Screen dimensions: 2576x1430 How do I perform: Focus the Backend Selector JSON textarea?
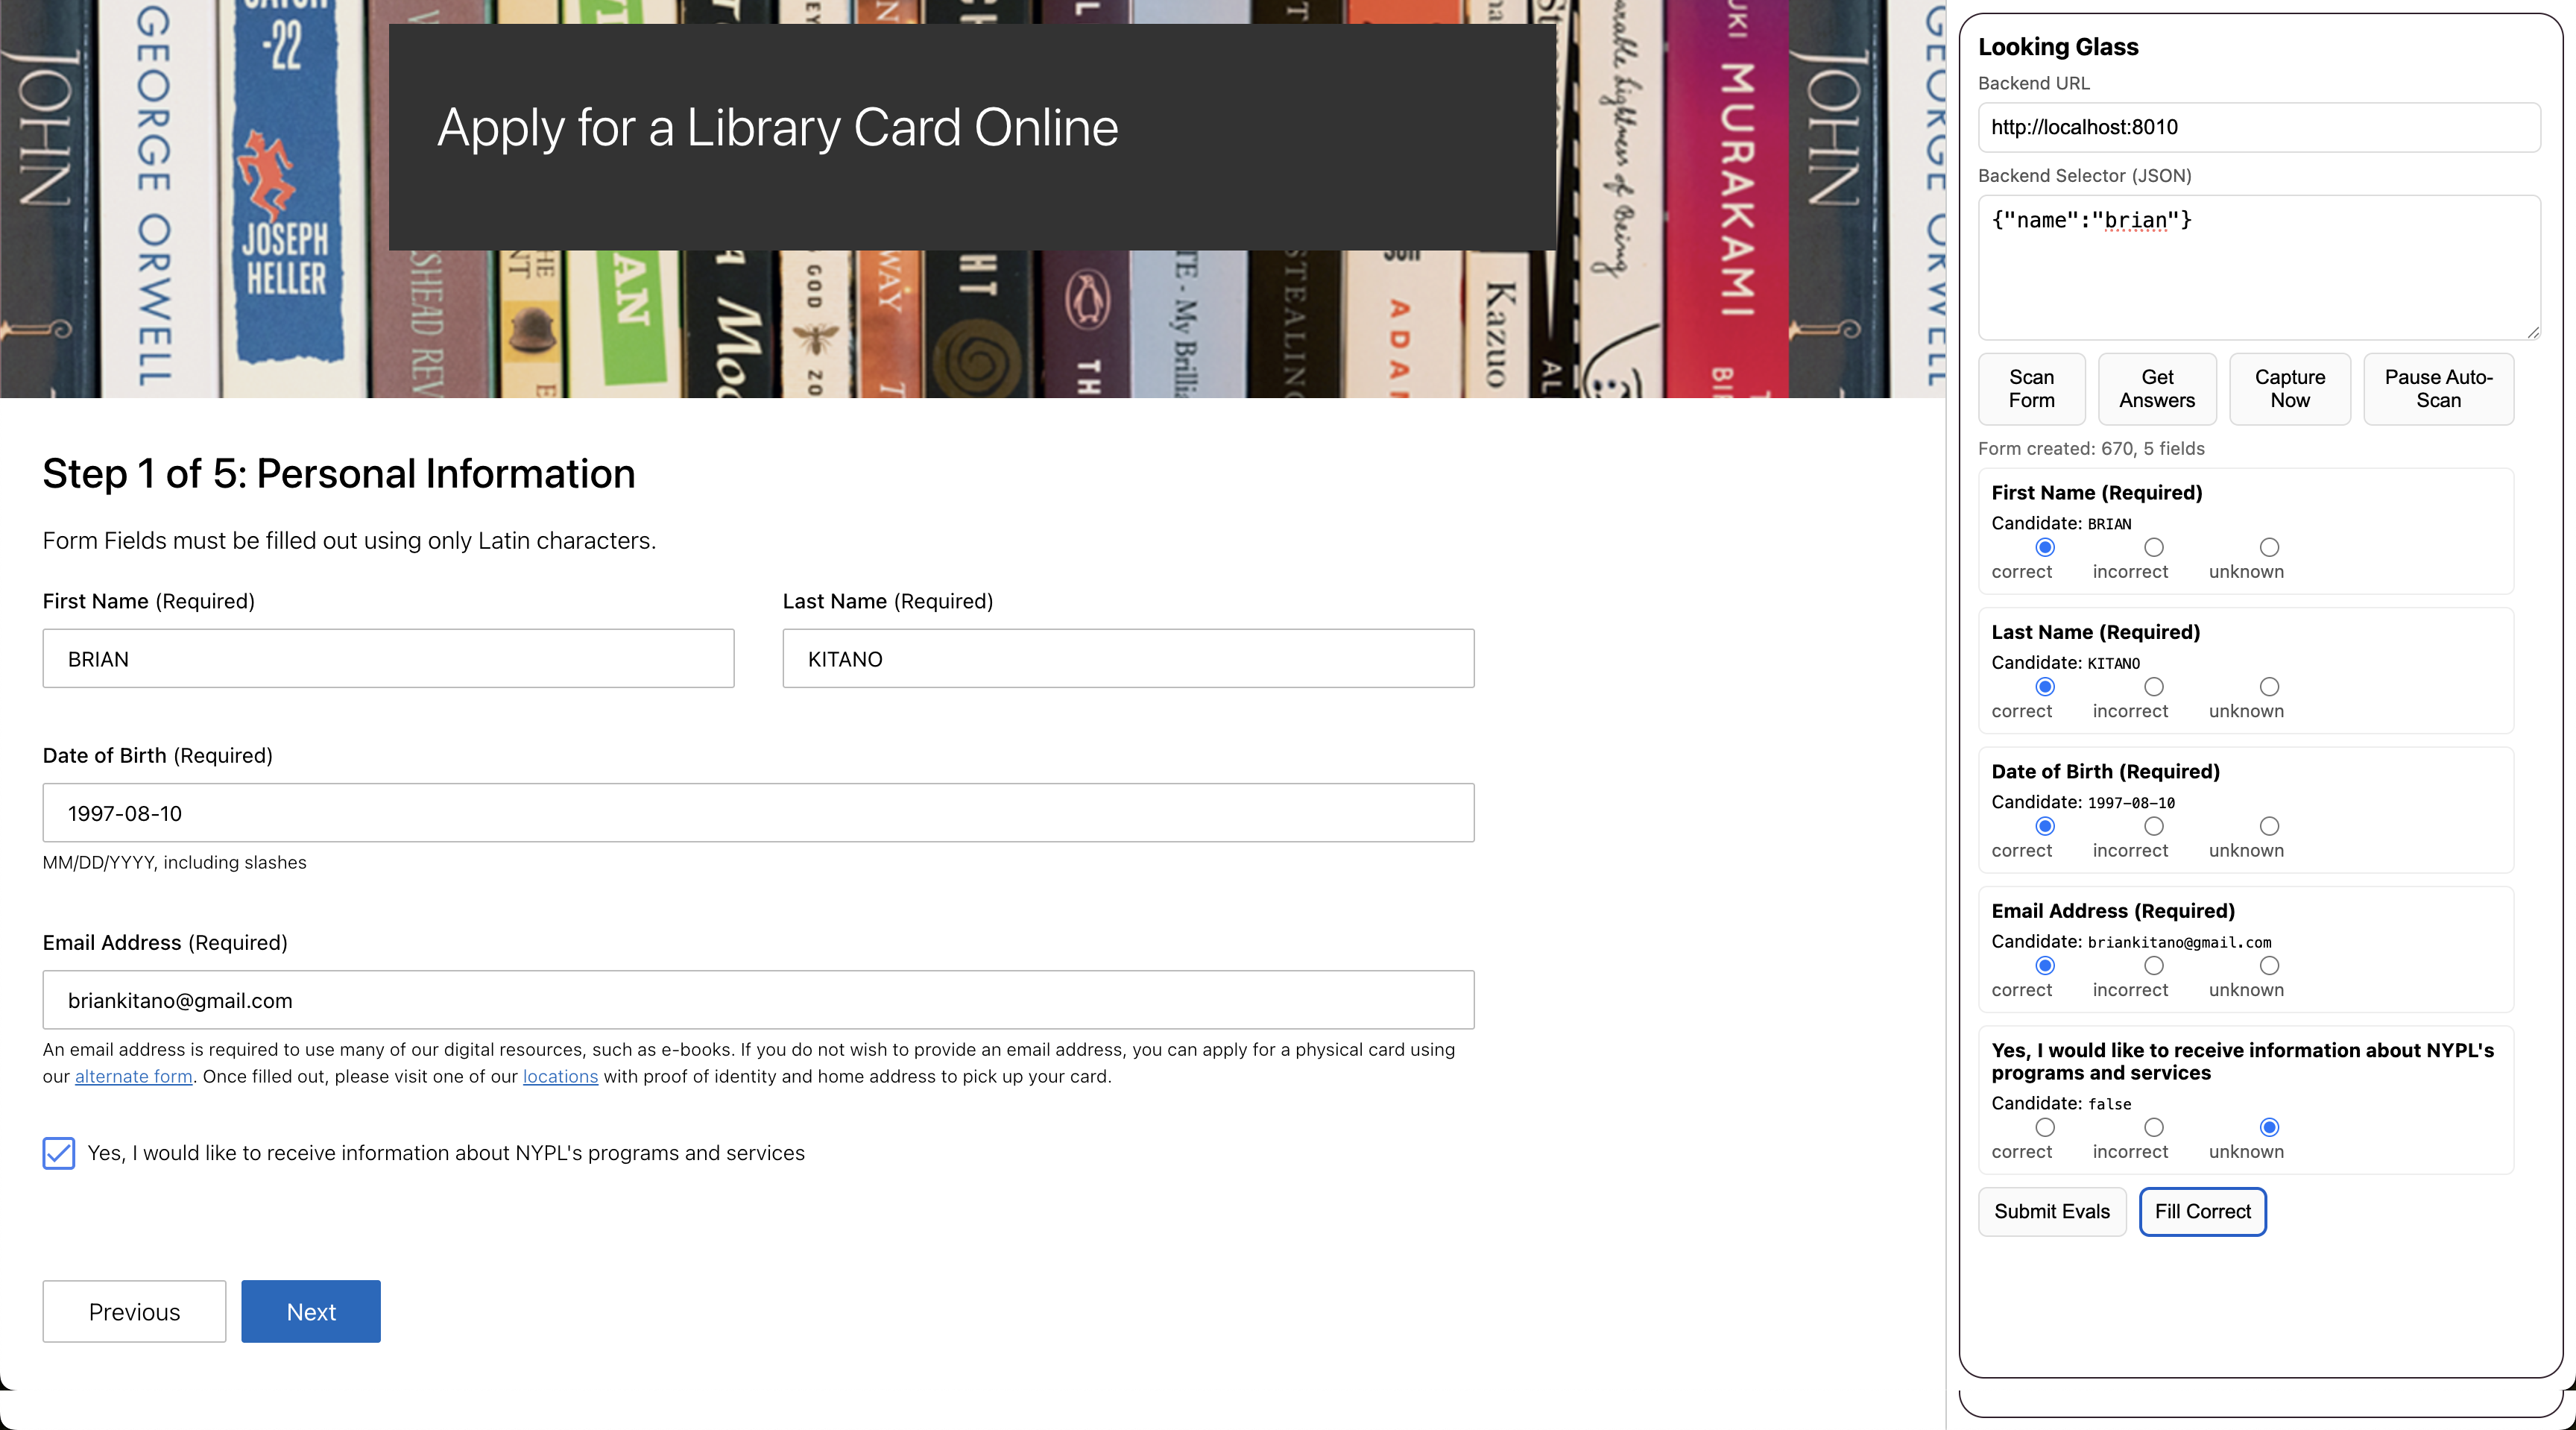[x=2258, y=268]
